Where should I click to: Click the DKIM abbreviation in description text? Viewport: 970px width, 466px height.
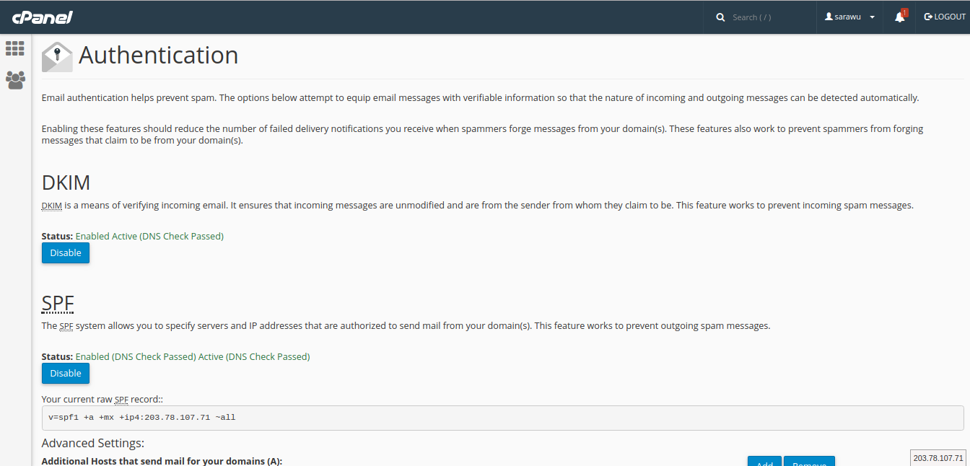tap(52, 206)
